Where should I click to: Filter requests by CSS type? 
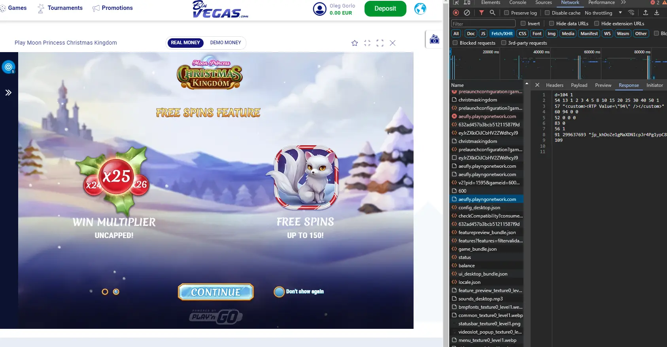click(x=523, y=34)
